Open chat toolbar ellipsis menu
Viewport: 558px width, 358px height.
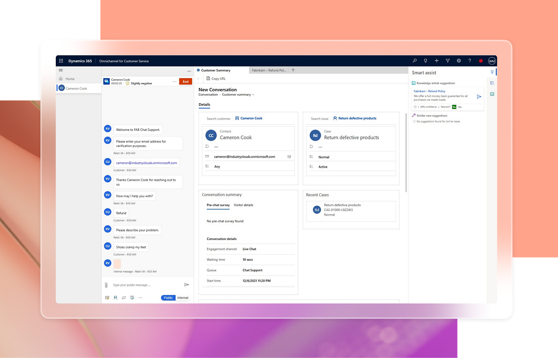click(x=140, y=298)
